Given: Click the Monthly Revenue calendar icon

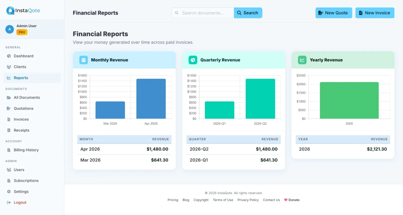Looking at the screenshot, I should (x=84, y=60).
